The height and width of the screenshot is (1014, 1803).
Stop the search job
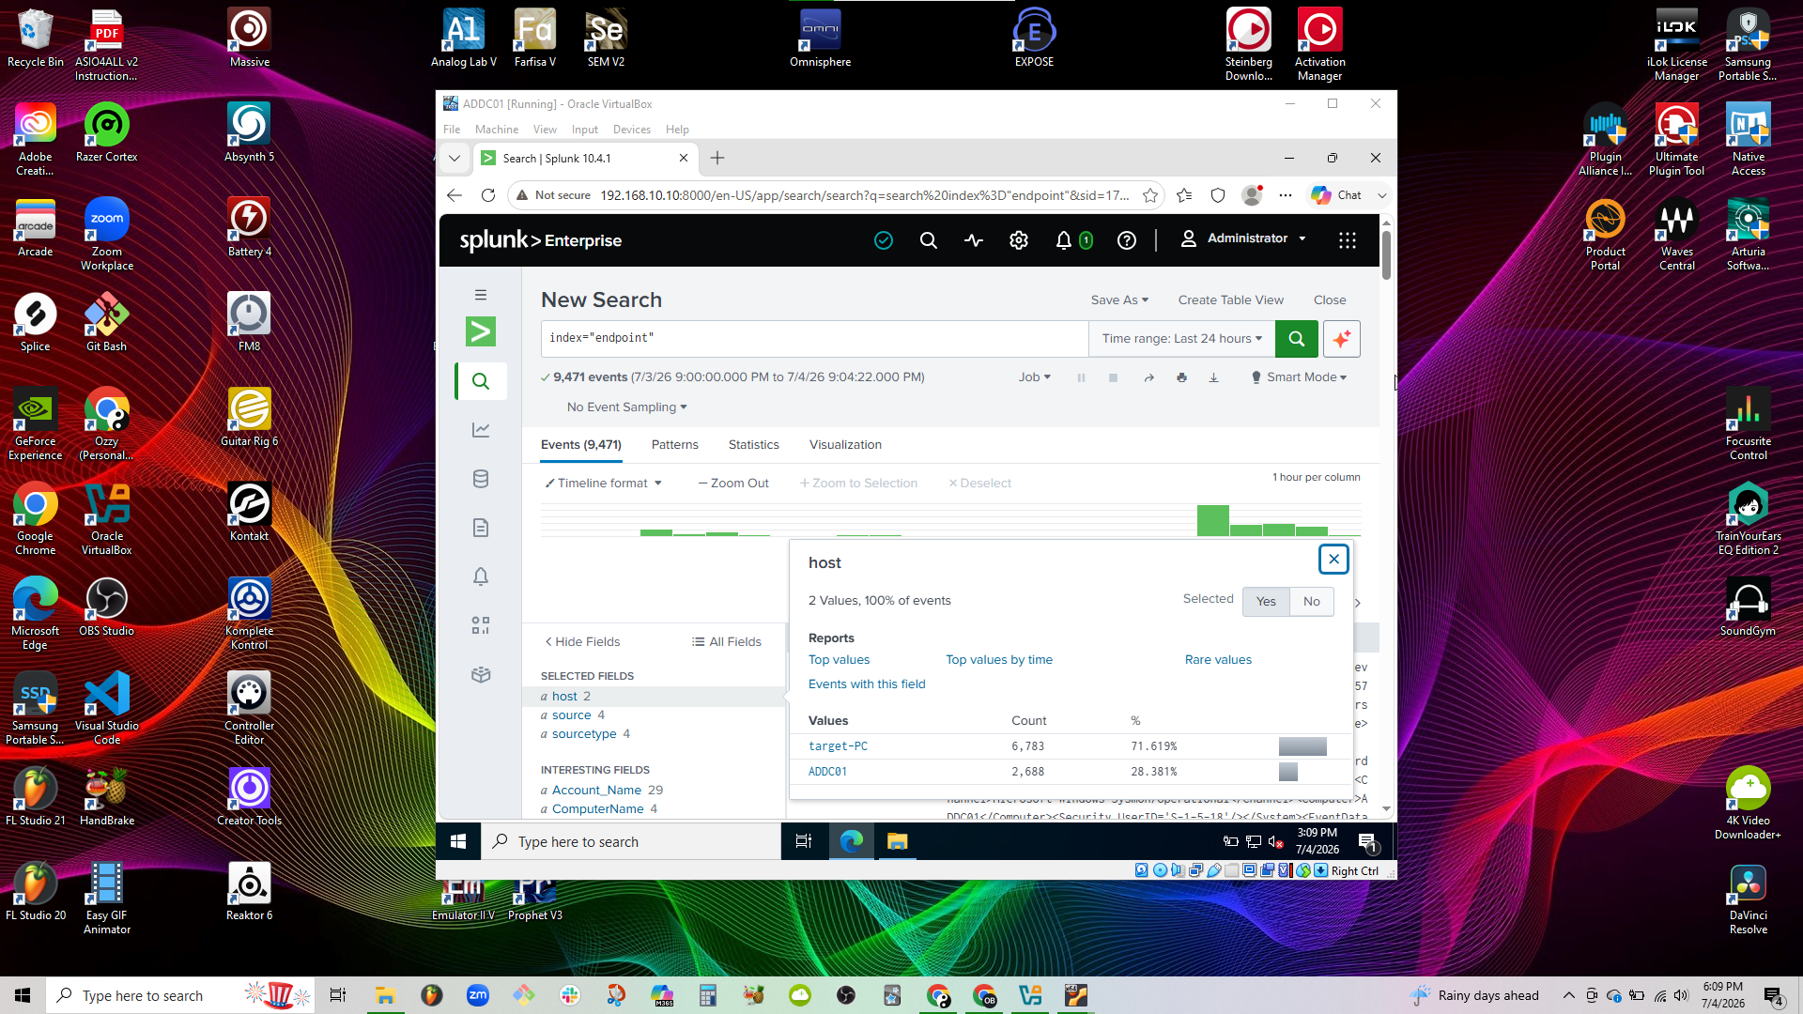pos(1113,377)
